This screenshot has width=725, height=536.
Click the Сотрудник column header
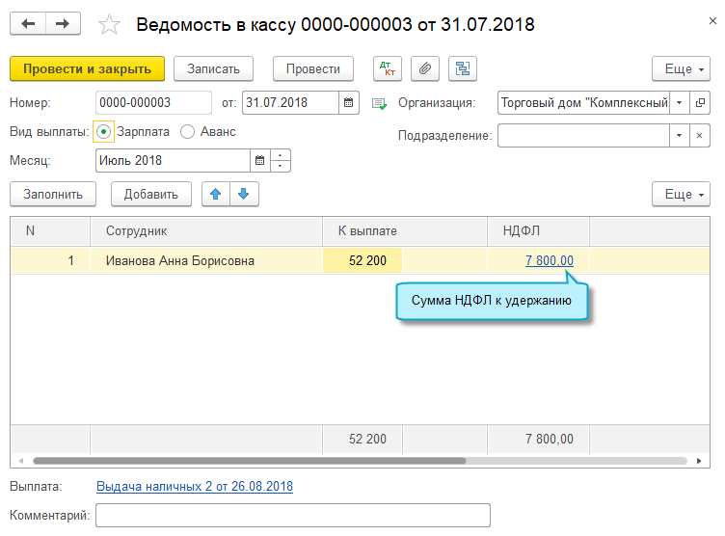pyautogui.click(x=206, y=230)
